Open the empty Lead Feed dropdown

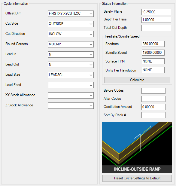pyautogui.click(x=71, y=85)
